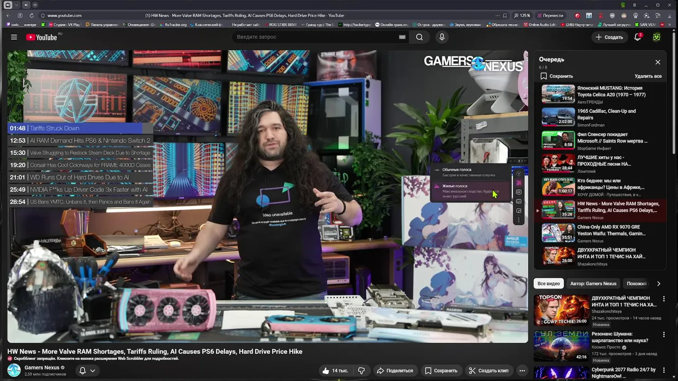Screen dimensions: 678x381
Task: Click the Создать create button
Action: point(609,37)
